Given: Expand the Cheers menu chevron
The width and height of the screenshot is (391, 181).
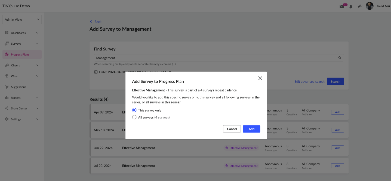Looking at the screenshot, I should click(x=37, y=65).
